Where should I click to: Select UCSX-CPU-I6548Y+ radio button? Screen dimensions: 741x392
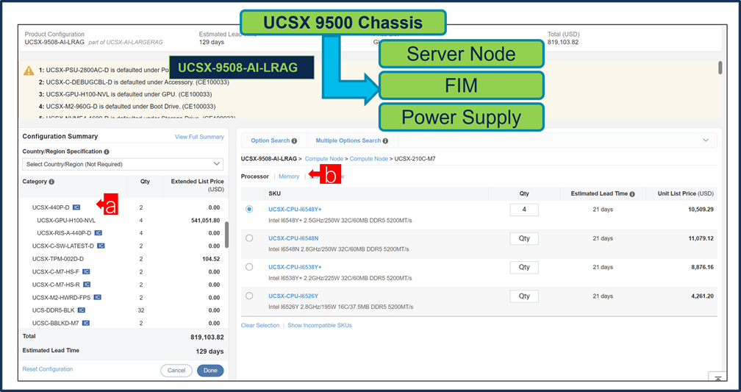(249, 209)
